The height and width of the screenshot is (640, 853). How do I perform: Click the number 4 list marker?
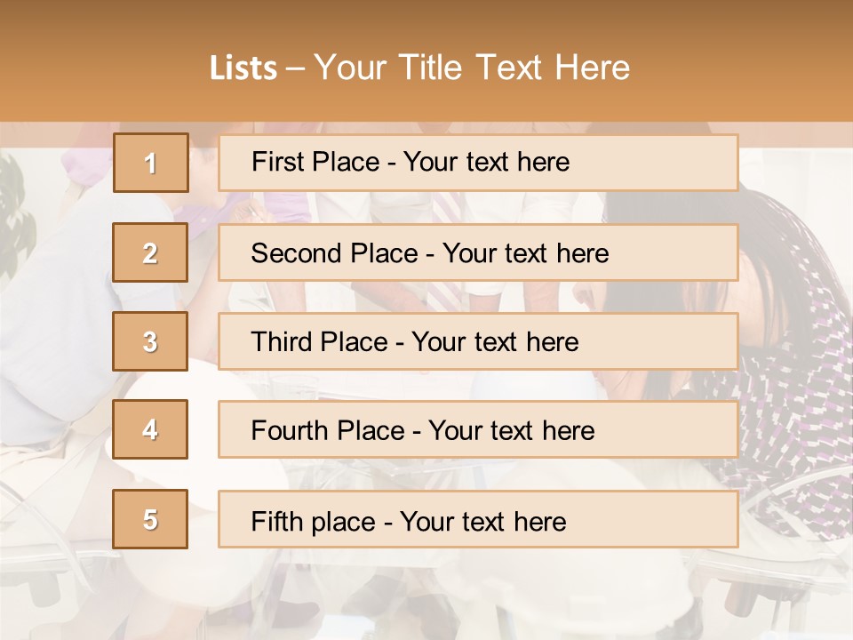pos(151,429)
